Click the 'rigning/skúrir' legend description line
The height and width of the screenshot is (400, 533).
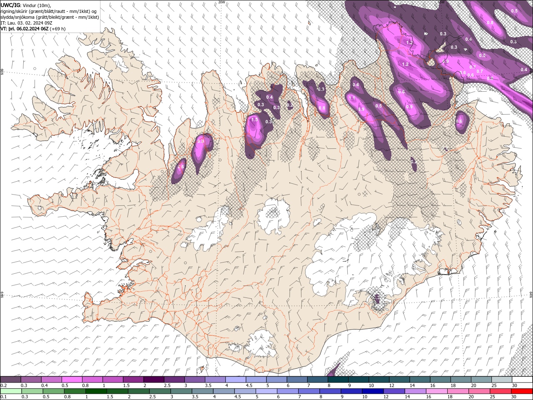[x=48, y=11]
